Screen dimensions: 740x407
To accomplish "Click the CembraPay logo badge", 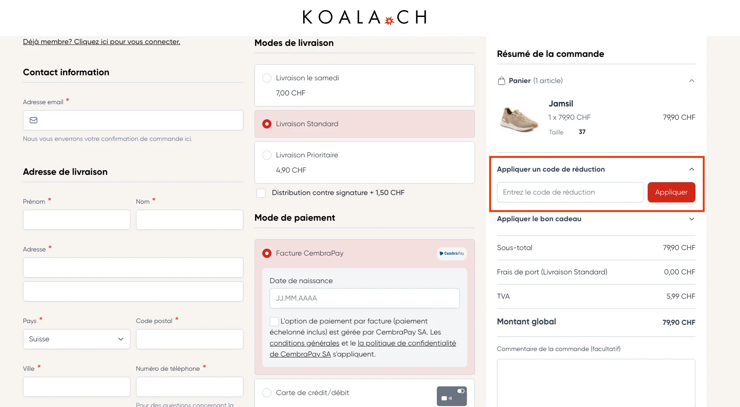I will point(452,253).
